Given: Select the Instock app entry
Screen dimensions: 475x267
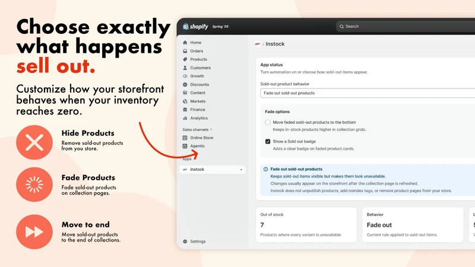Looking at the screenshot, I should coord(213,170).
